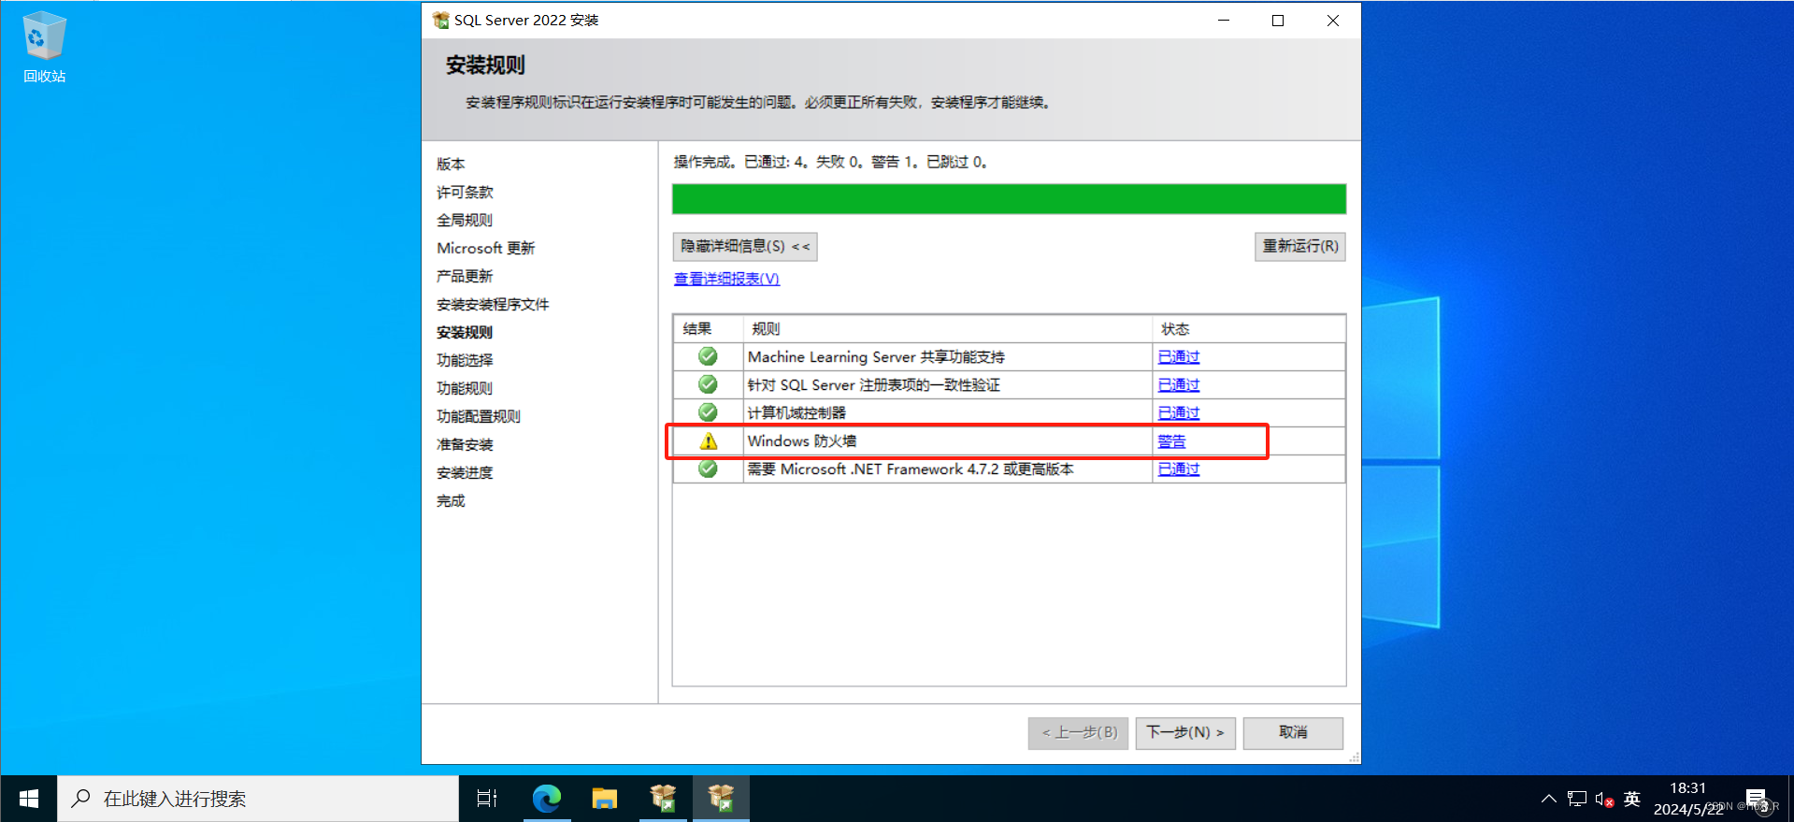Click the taskbar search box
Screen dimensions: 1794x822
pyautogui.click(x=258, y=799)
